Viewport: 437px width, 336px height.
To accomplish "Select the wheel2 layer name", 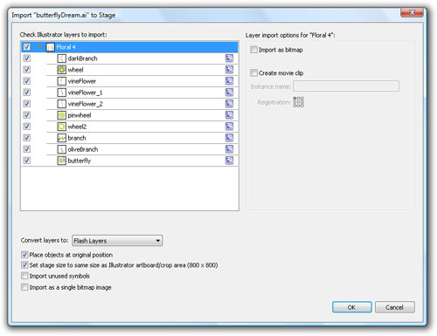I will click(77, 127).
